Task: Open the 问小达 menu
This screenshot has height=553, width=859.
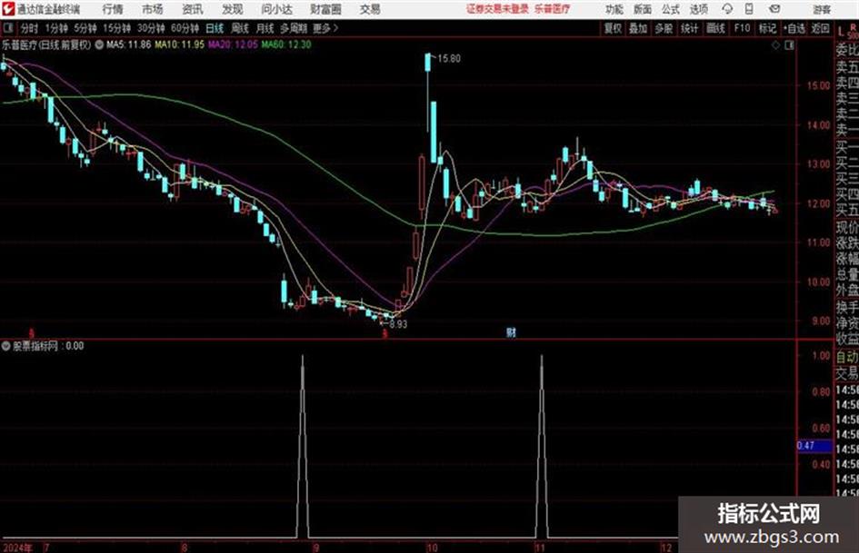Action: (276, 9)
